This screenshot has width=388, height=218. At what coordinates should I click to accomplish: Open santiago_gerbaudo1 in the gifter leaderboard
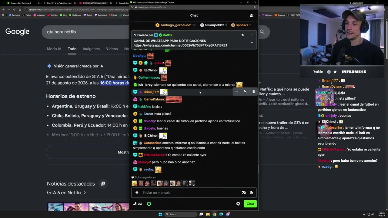pos(176,25)
